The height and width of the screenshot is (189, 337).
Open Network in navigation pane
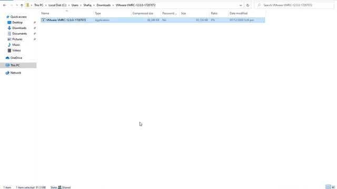coord(16,72)
